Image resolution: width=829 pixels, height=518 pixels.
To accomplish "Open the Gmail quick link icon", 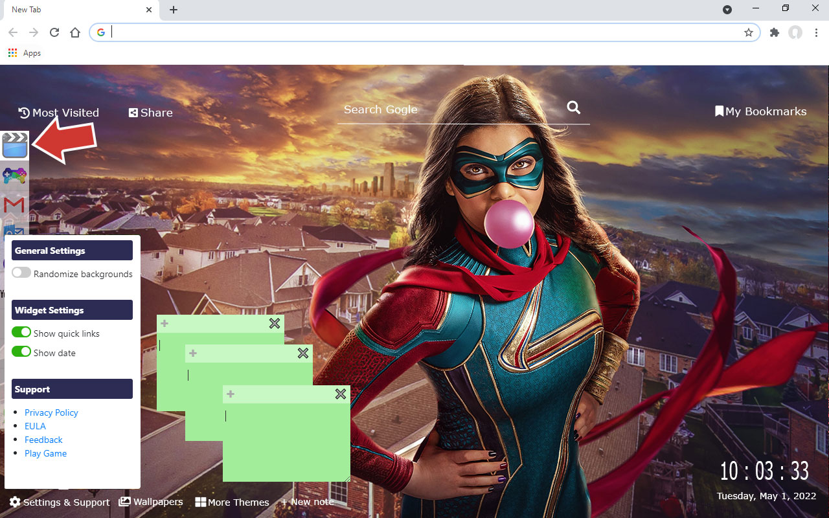I will point(14,205).
